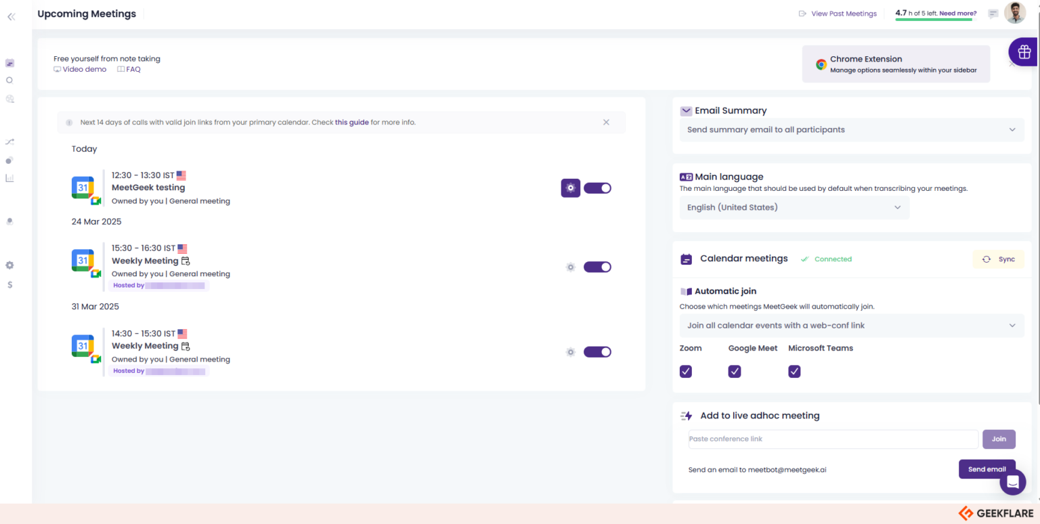The image size is (1040, 524).
Task: Click the analytics bar chart sidebar icon
Action: 9,177
